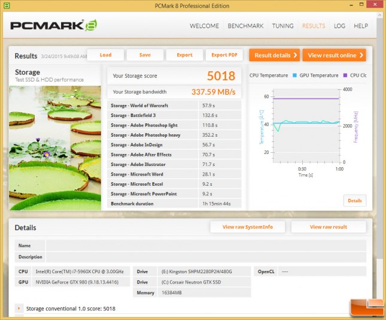Viewport: 386px width, 320px height.
Task: Click the blue GPU Temperature legend swatch
Action: pyautogui.click(x=294, y=75)
